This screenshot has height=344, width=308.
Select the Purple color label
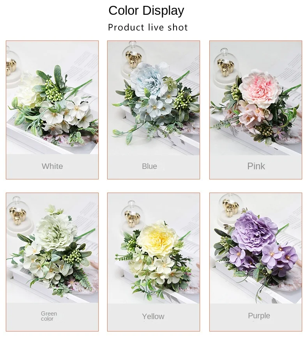coord(259,316)
